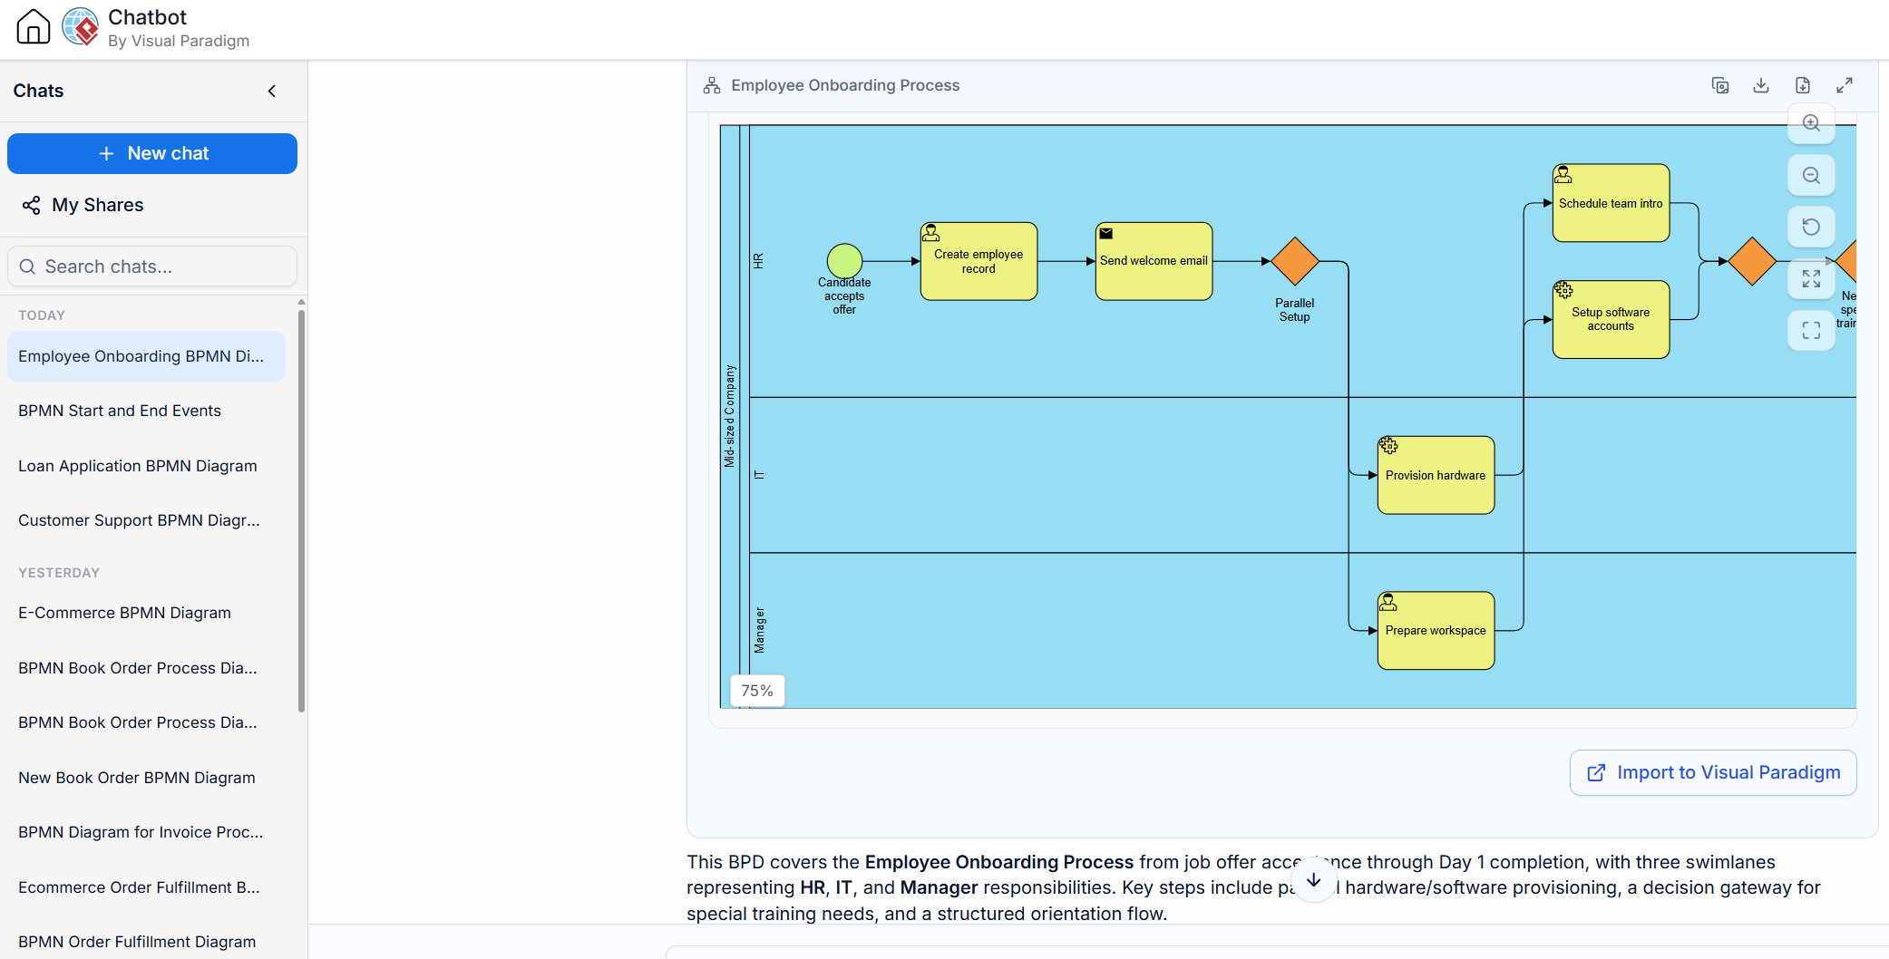Click the user icon on Create employee record
The image size is (1889, 959).
pos(931,233)
